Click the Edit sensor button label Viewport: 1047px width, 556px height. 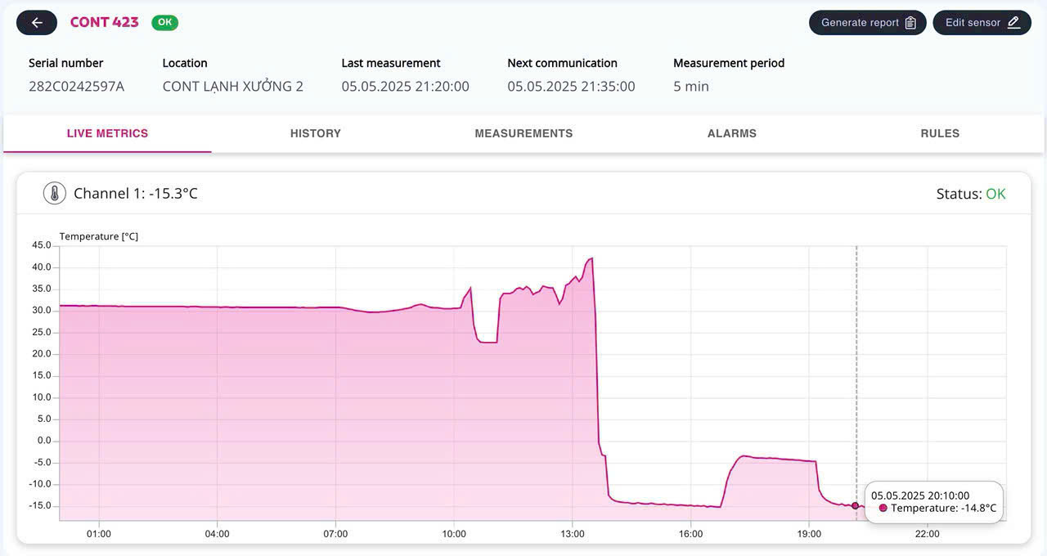[x=973, y=23]
